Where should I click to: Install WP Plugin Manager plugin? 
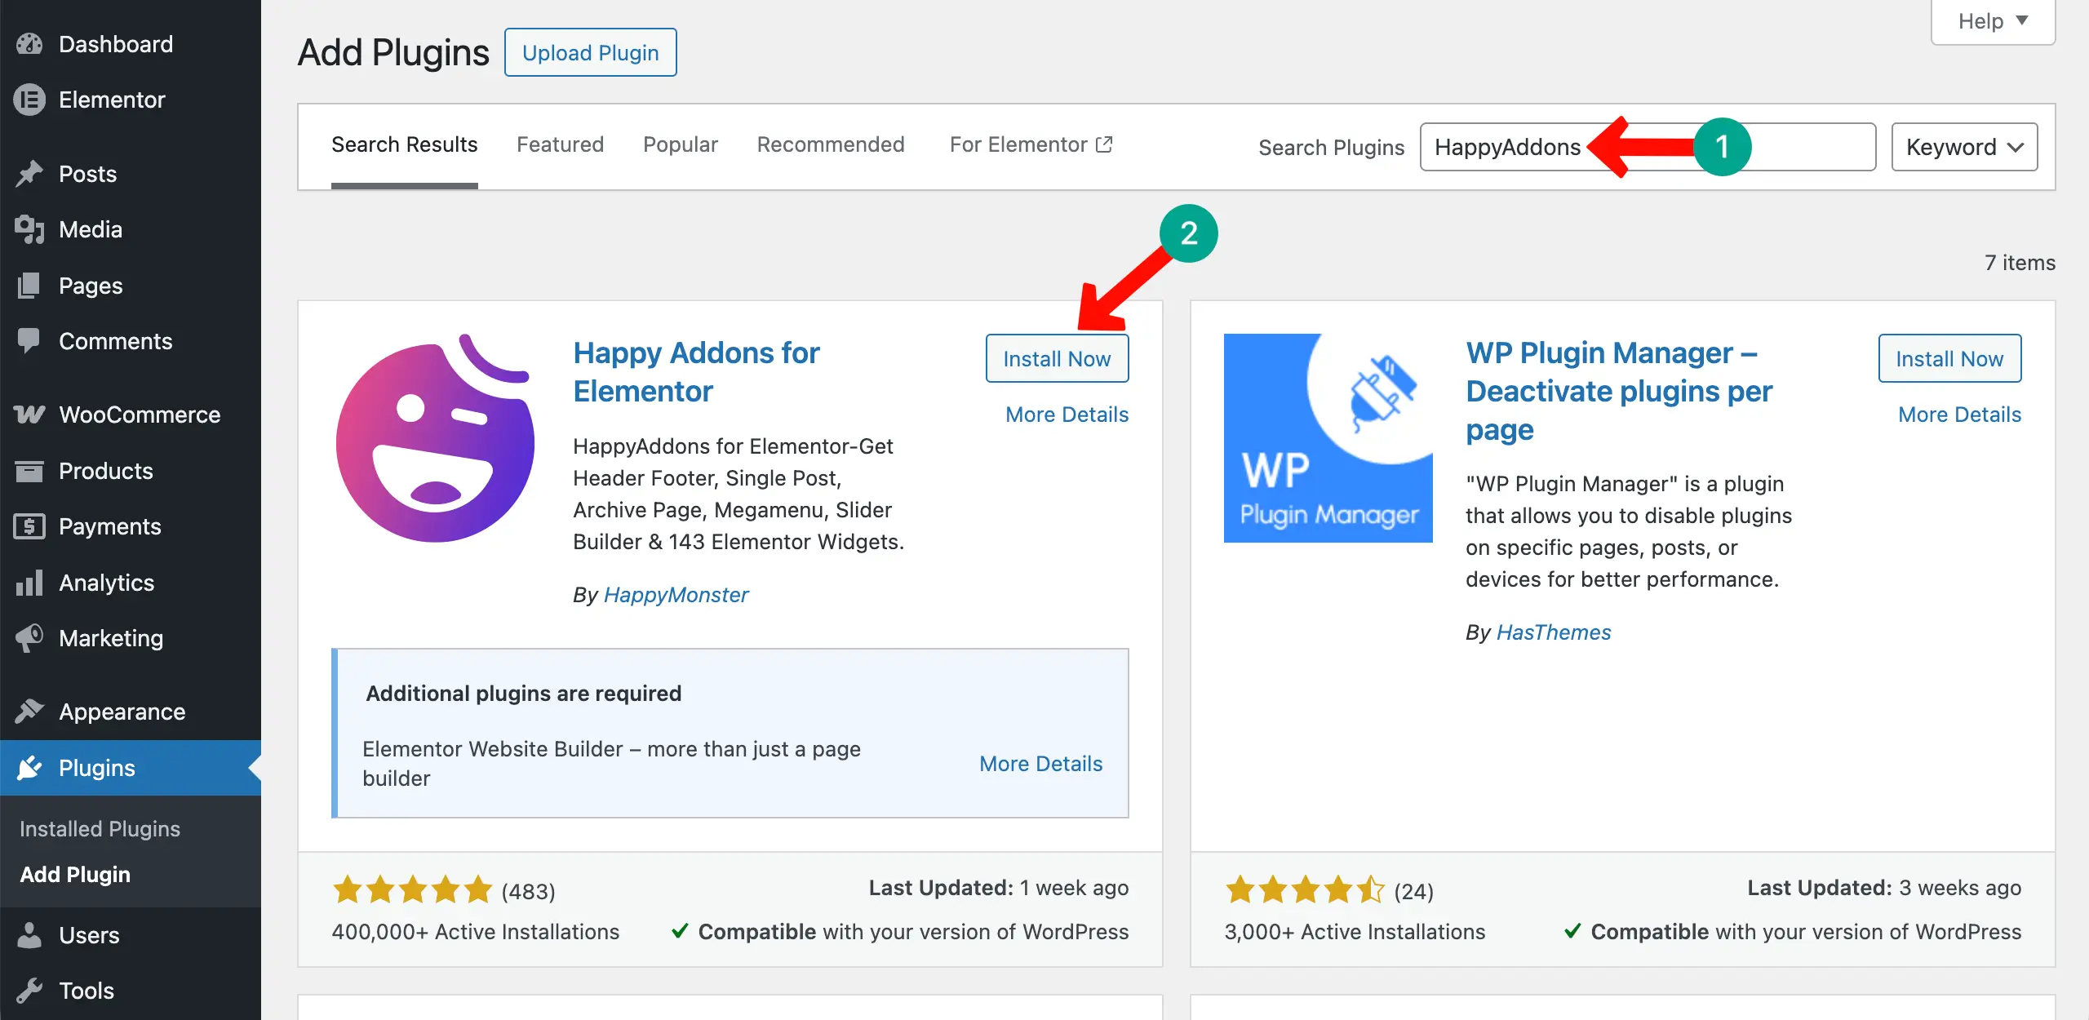tap(1949, 358)
